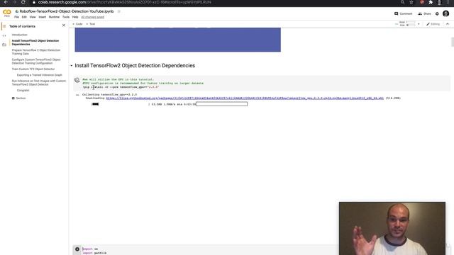Stop the running pip install cell
454x255 pixels.
point(77,80)
